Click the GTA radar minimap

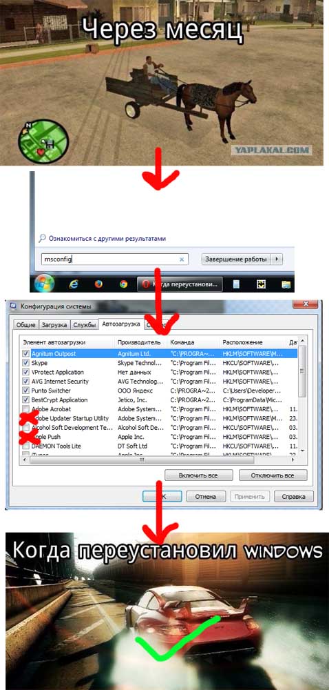(x=43, y=142)
